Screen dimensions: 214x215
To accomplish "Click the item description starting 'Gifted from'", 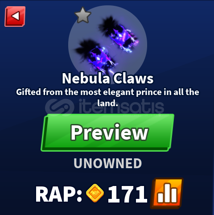I will coord(107,97).
